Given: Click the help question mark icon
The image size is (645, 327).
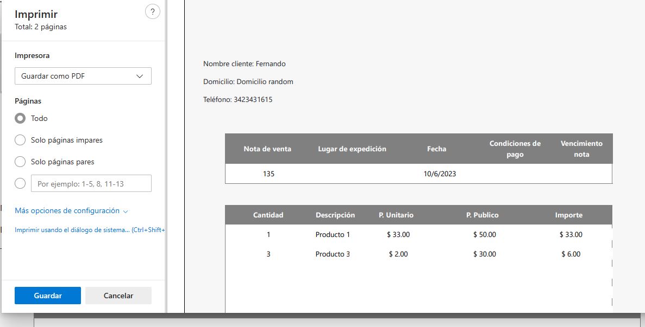Looking at the screenshot, I should tap(153, 12).
